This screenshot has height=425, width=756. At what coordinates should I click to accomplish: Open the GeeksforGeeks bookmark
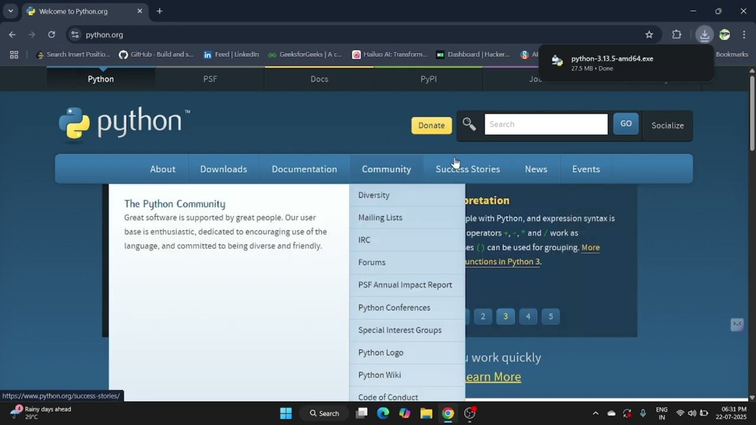305,54
